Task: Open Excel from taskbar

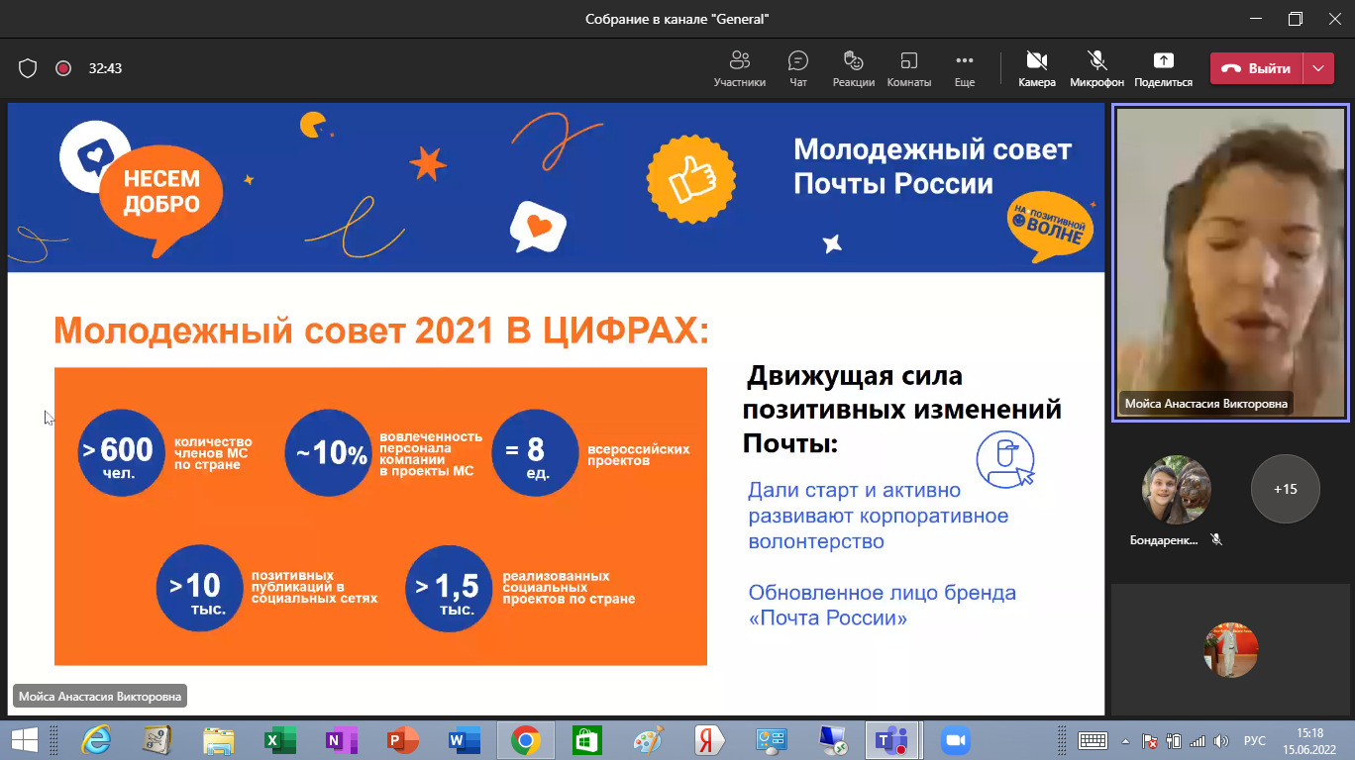Action: coord(280,739)
